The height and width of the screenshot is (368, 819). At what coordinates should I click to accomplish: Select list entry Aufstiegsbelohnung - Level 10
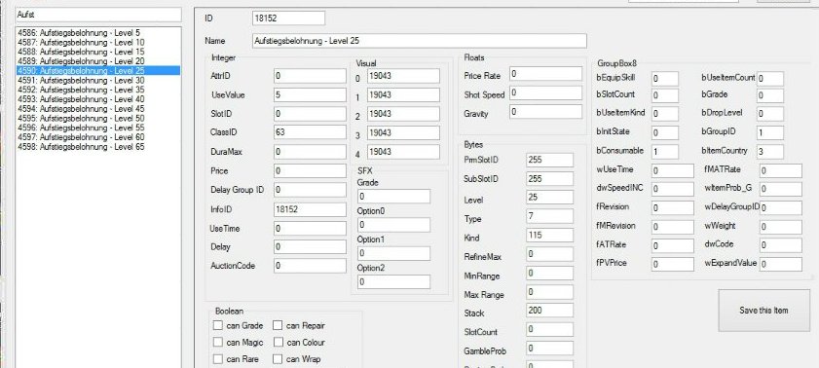pos(98,42)
